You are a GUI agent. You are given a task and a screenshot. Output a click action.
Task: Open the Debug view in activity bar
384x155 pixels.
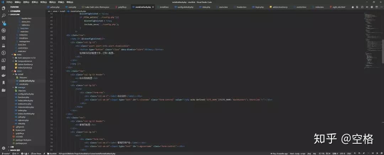coord(4,30)
